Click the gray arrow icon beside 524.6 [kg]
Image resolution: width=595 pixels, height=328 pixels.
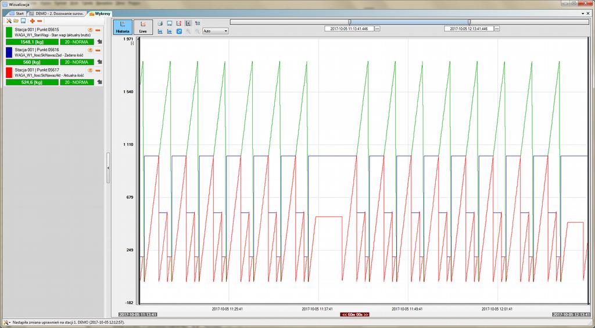pos(99,82)
